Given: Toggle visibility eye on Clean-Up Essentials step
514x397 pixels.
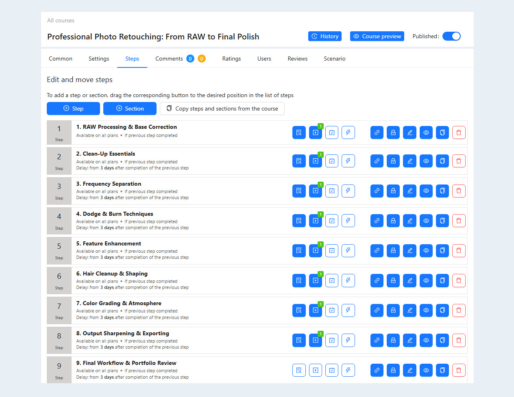Looking at the screenshot, I should [x=426, y=161].
